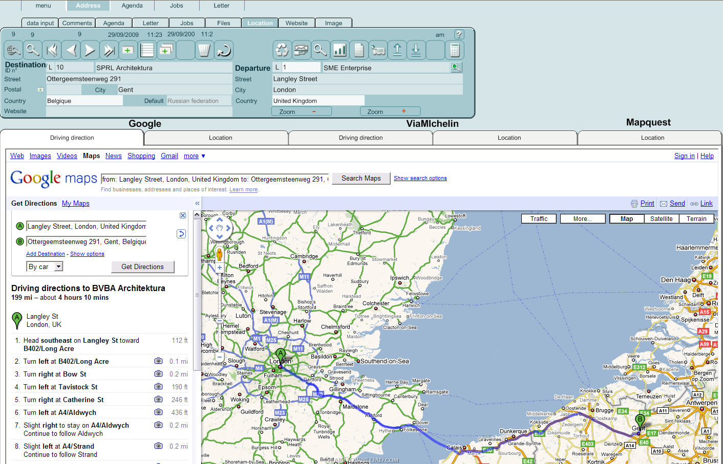Switch to the Website tab
This screenshot has height=464, width=723.
(x=296, y=23)
